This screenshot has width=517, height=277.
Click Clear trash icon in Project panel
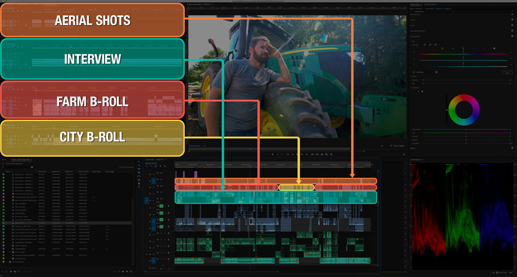tap(131, 271)
